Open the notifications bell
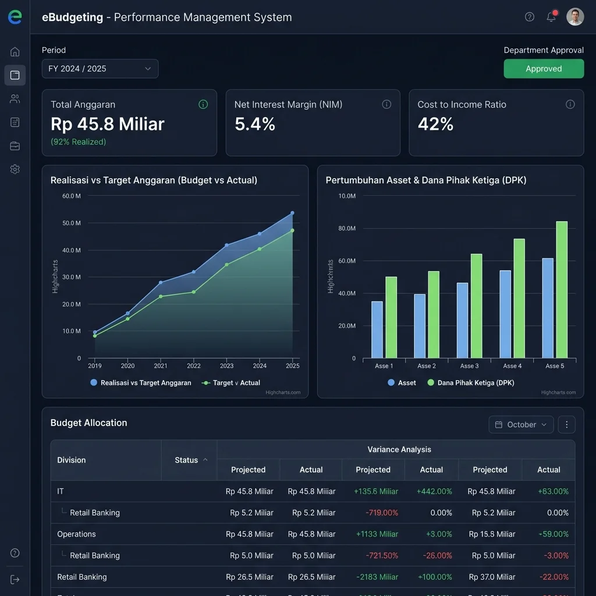The image size is (596, 596). tap(551, 16)
